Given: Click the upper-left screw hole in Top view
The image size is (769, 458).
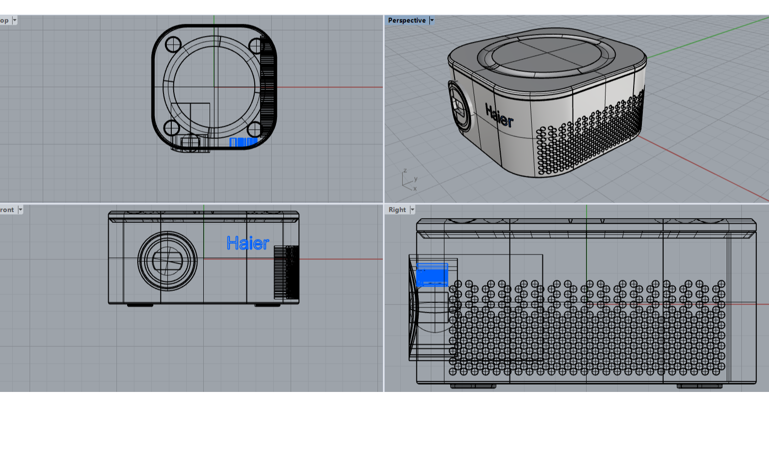Looking at the screenshot, I should pos(173,45).
